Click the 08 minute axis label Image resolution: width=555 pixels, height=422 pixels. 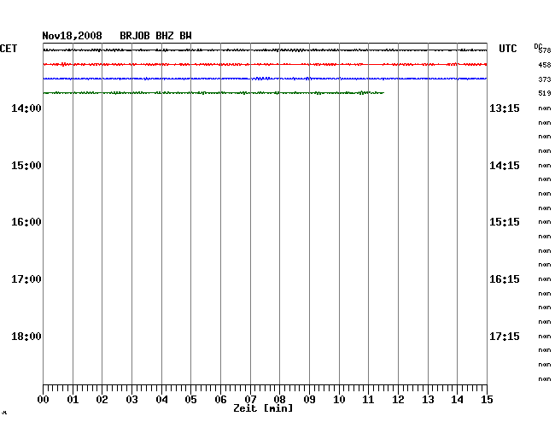pyautogui.click(x=279, y=400)
